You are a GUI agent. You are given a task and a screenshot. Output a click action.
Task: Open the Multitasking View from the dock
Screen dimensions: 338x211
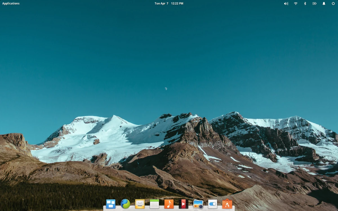(110, 204)
